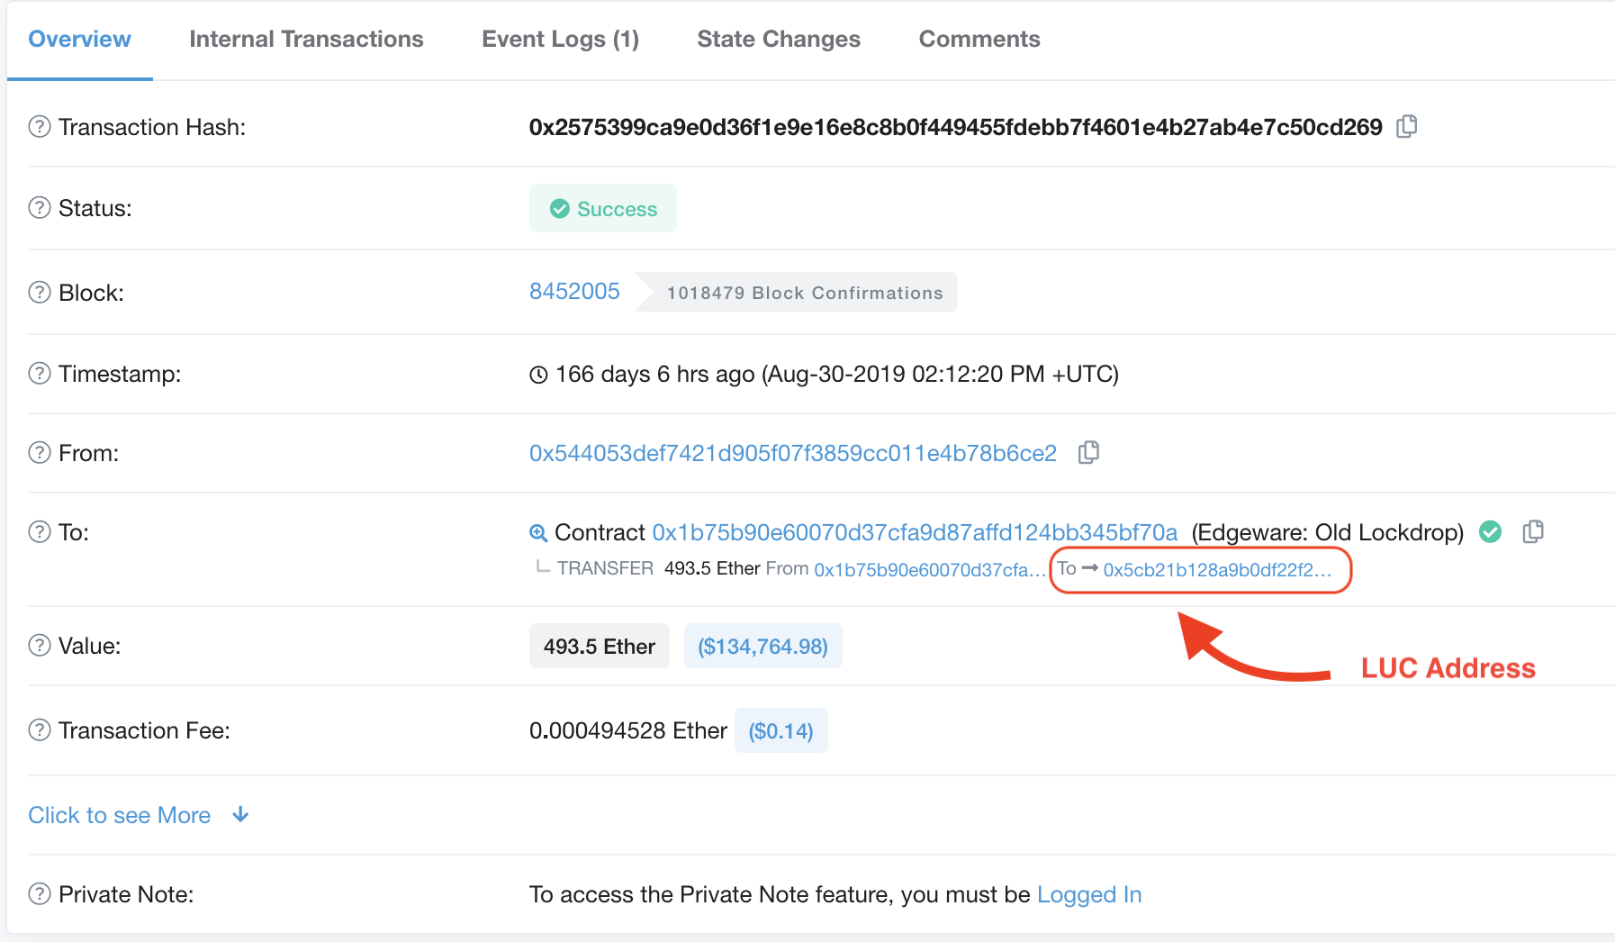Copy the From address
Screen dimensions: 1615x942
pos(1088,453)
